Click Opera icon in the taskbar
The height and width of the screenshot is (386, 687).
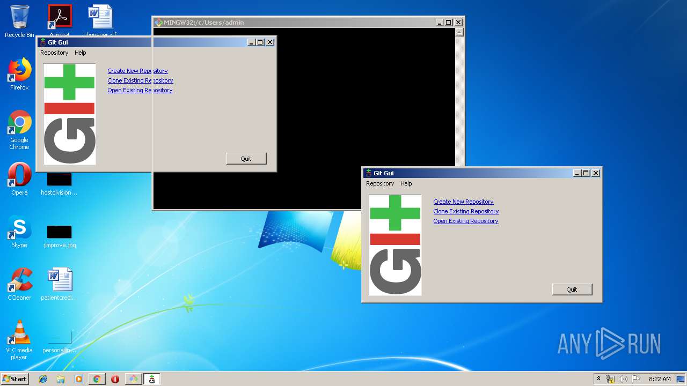[x=115, y=379]
